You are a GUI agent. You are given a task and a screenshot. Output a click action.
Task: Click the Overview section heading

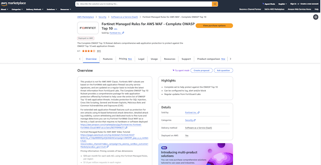click(x=85, y=71)
